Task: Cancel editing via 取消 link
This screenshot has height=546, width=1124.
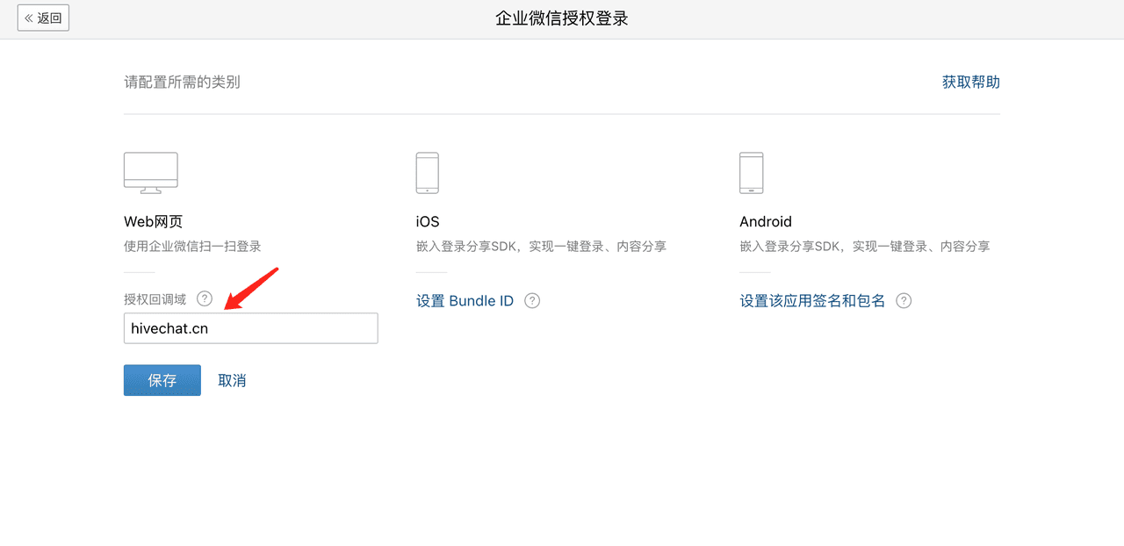Action: point(232,380)
